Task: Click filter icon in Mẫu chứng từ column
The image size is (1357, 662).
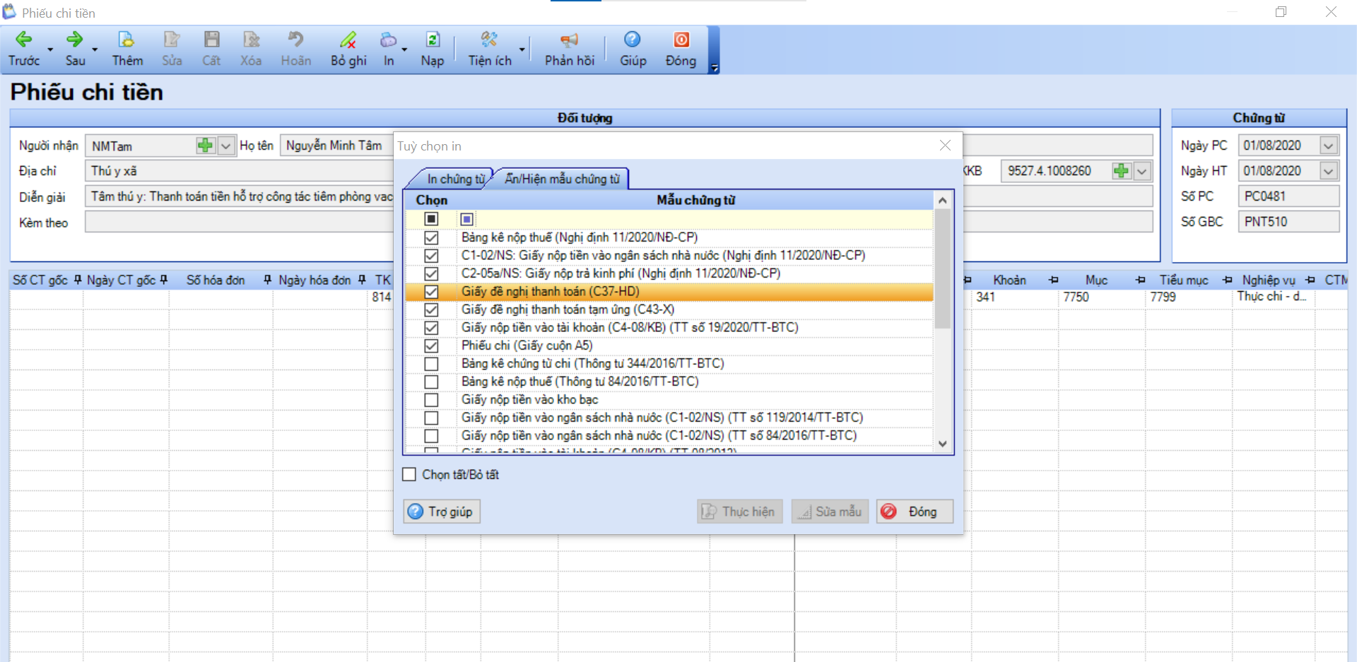Action: pos(466,219)
